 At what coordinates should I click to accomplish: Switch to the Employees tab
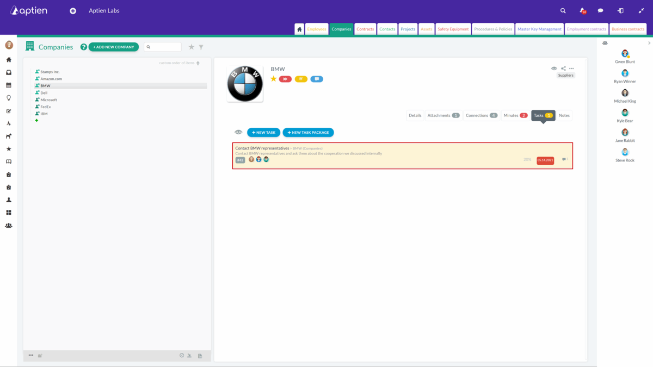[x=317, y=29]
